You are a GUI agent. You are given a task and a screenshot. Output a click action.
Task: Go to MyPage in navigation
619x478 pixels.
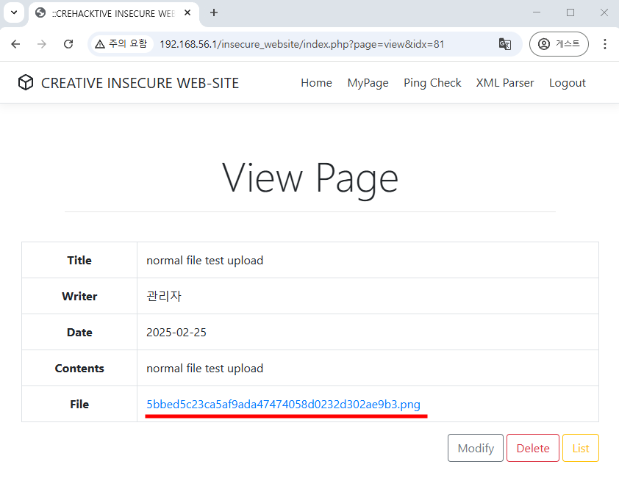pyautogui.click(x=368, y=83)
